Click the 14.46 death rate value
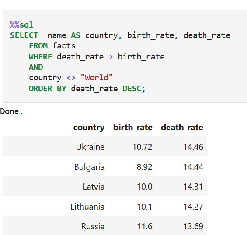 (x=193, y=147)
